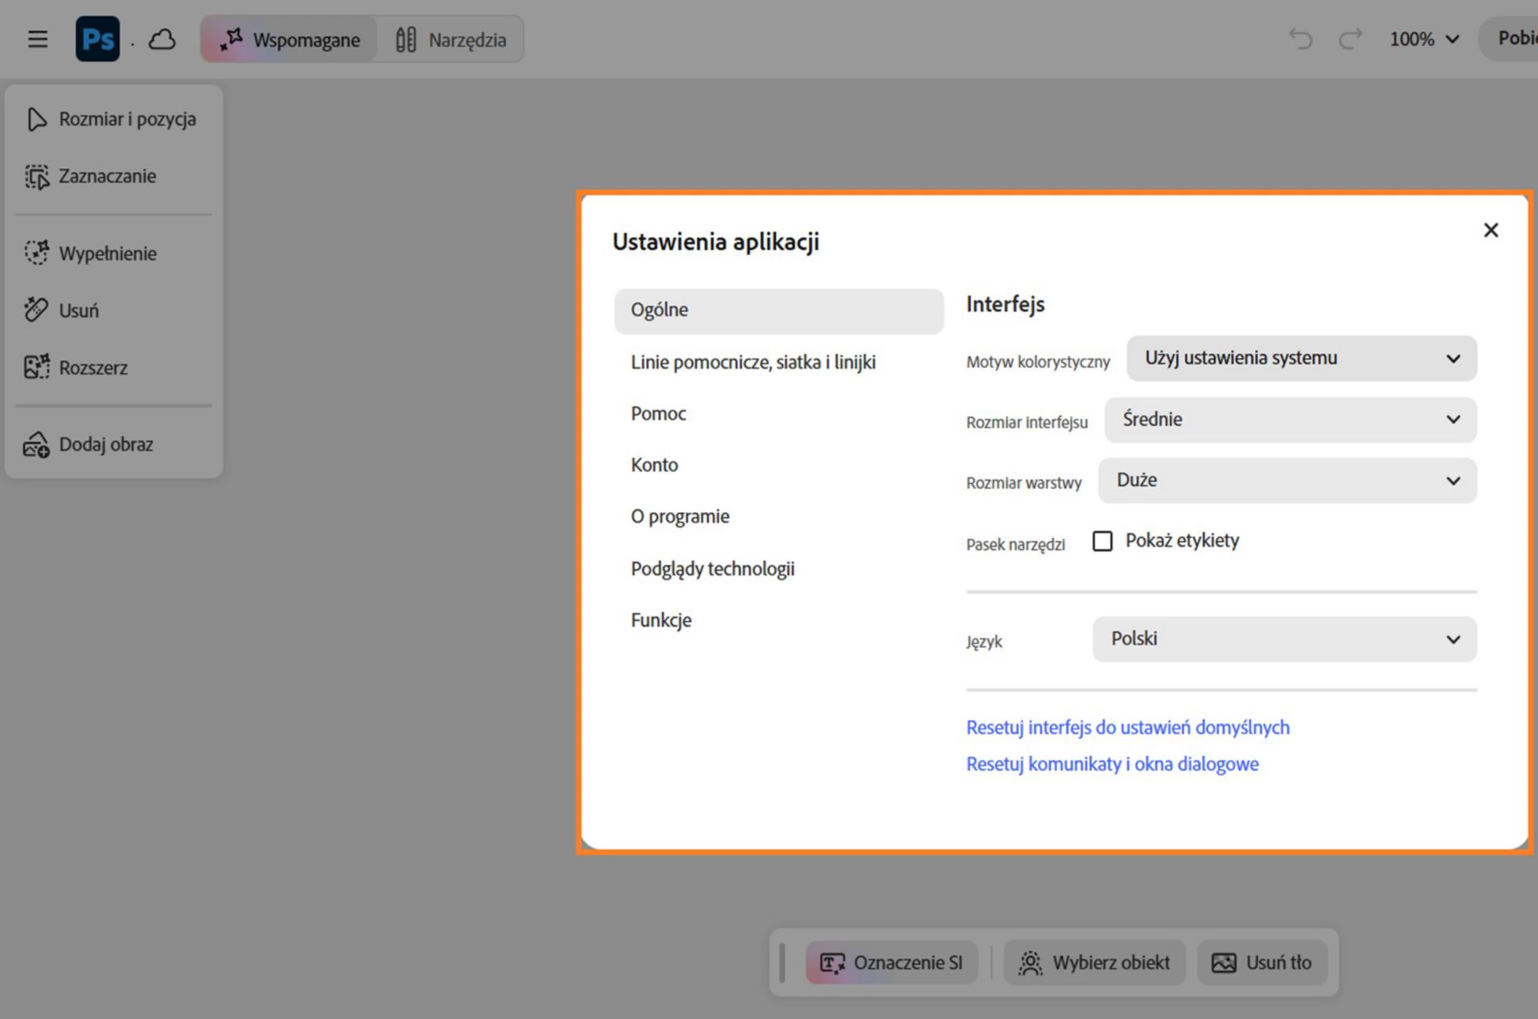The height and width of the screenshot is (1019, 1538).
Task: Click the Usuń tło button
Action: click(1262, 962)
